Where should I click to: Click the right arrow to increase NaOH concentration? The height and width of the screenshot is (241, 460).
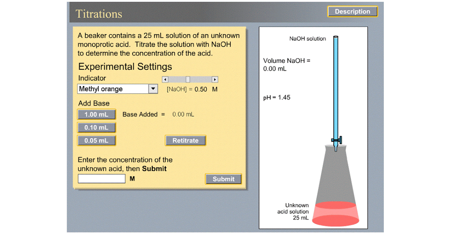[x=215, y=79]
